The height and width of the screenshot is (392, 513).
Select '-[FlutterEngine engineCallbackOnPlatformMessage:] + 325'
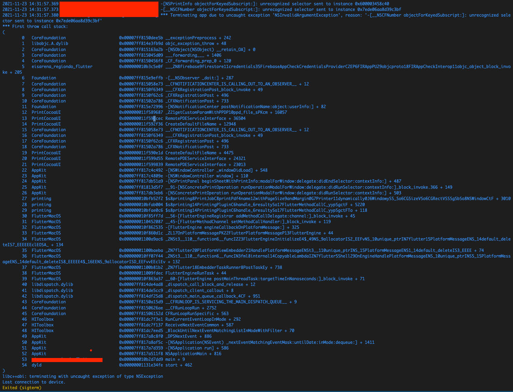[x=232, y=227]
